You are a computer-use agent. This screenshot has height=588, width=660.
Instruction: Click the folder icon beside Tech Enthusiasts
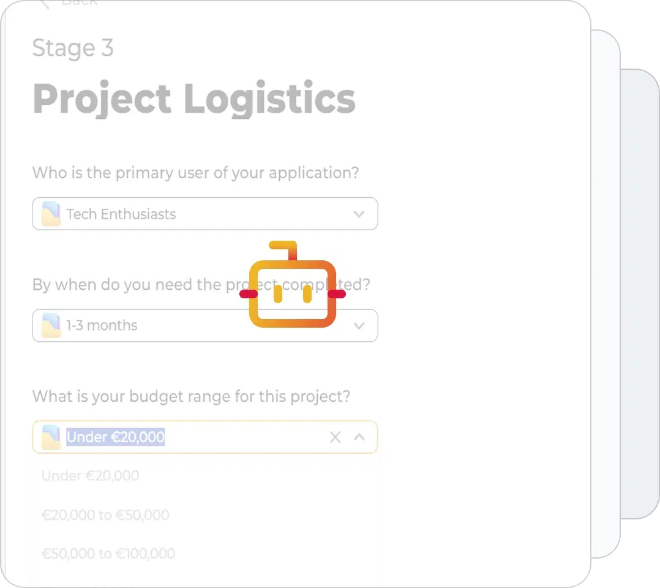click(x=51, y=214)
